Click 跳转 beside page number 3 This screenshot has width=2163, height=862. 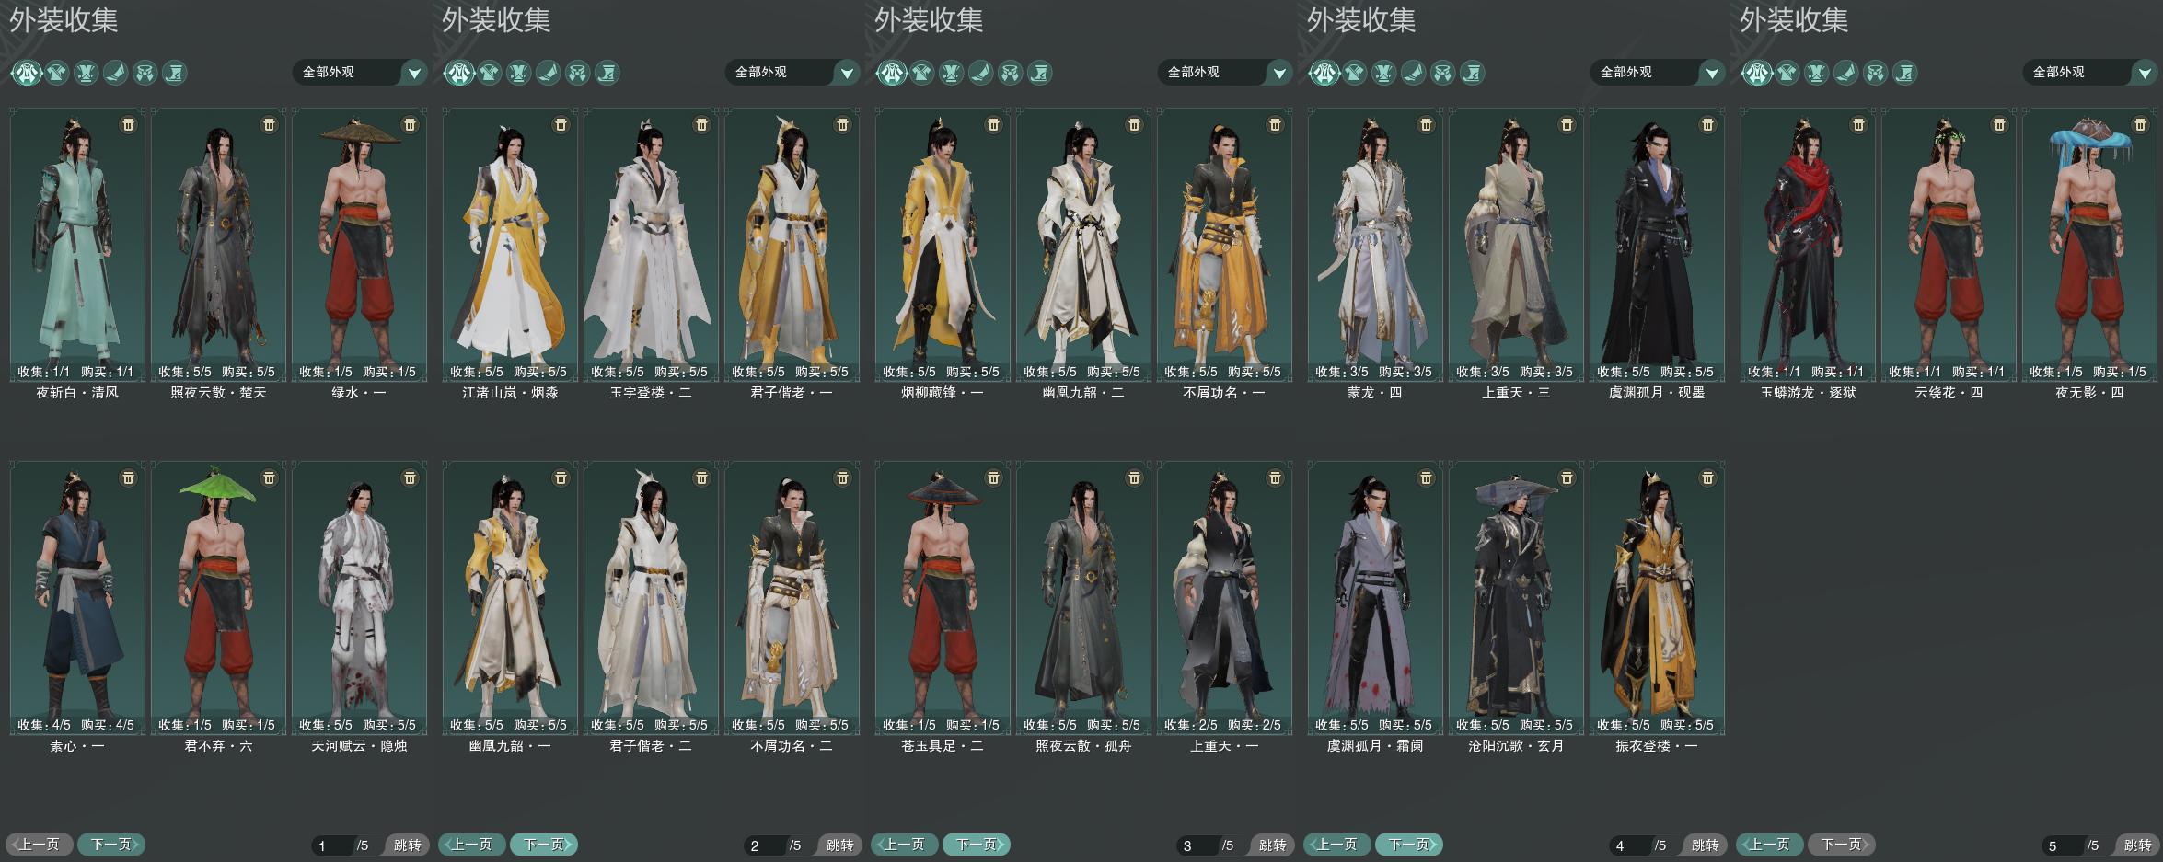[x=1272, y=845]
